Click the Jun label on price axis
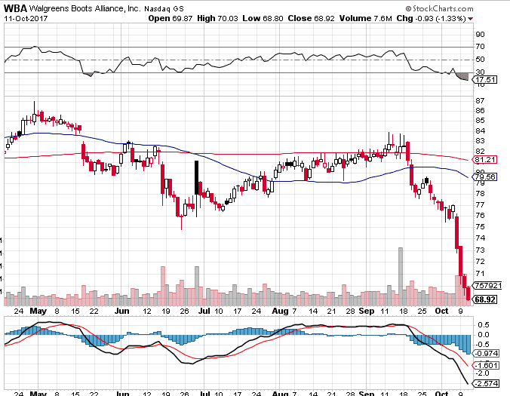 pyautogui.click(x=122, y=311)
